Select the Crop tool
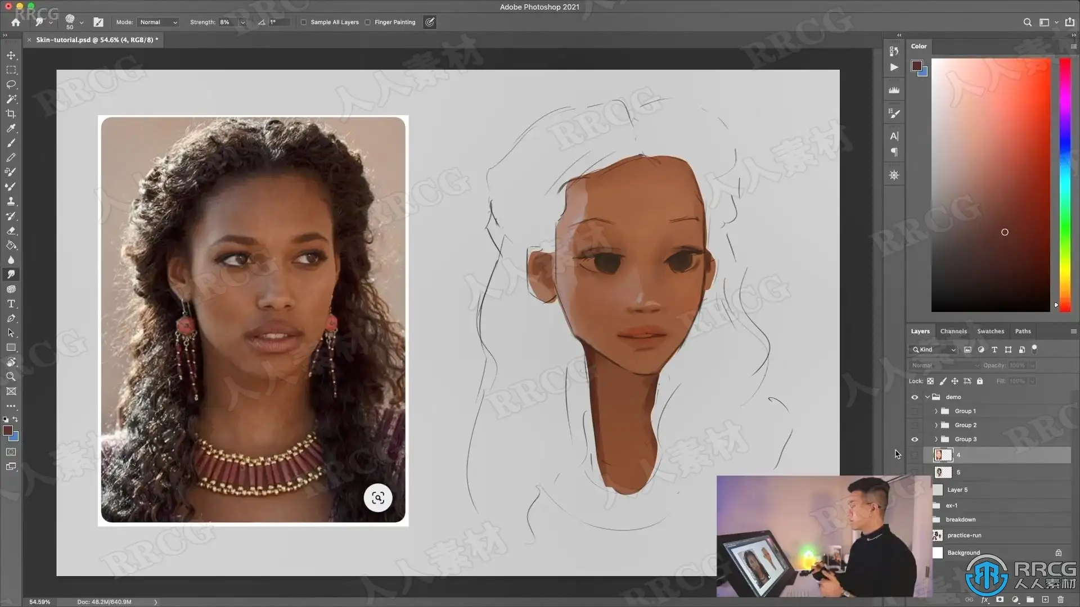The height and width of the screenshot is (607, 1080). click(x=11, y=114)
